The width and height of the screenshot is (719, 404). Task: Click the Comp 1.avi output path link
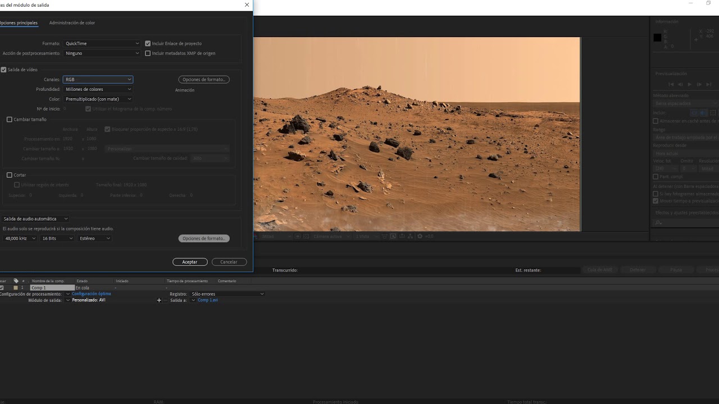[208, 300]
